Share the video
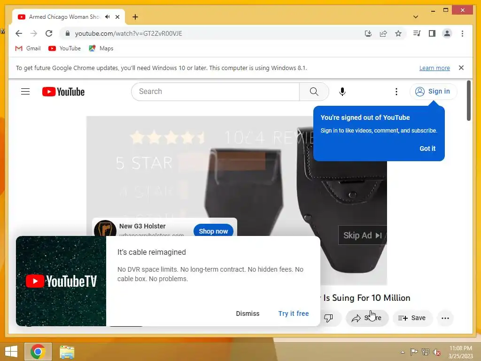Screen dimensions: 481x361 tap(367, 318)
